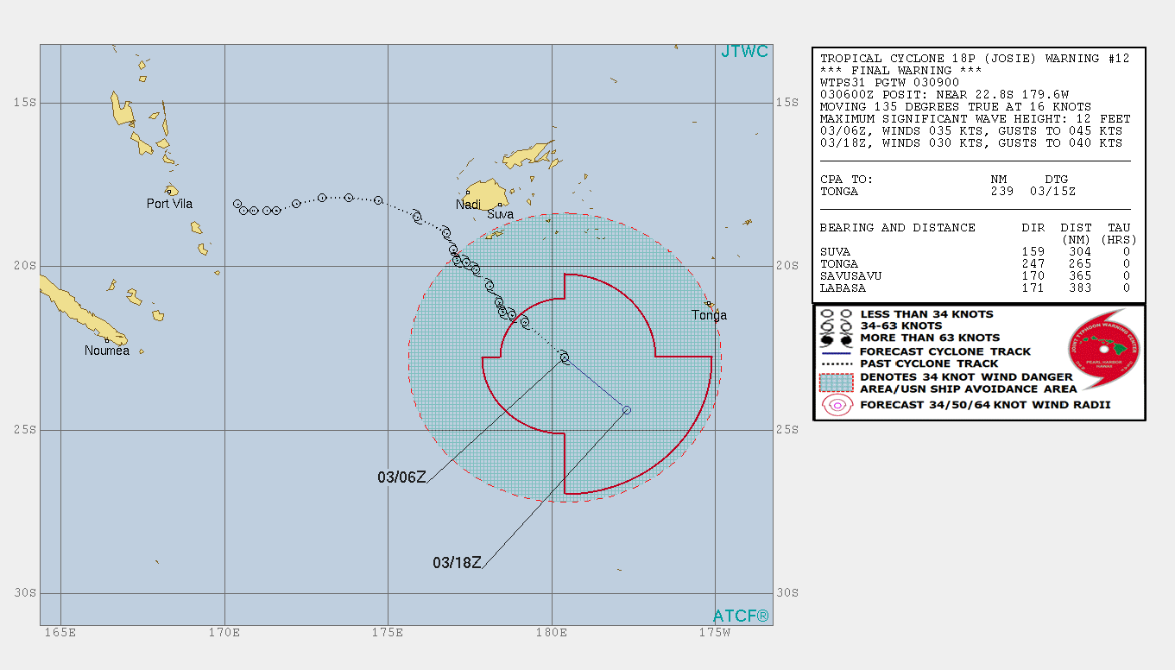Click the 170E longitude label
This screenshot has height=670, width=1175.
(x=224, y=633)
